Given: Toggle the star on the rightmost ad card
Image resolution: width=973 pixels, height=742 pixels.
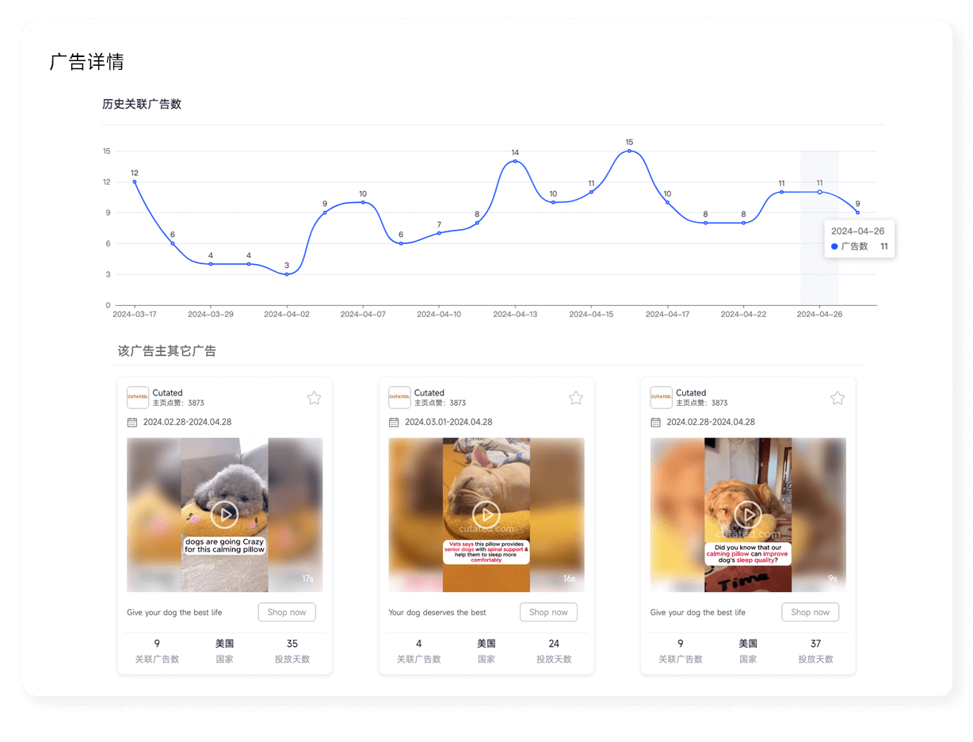Looking at the screenshot, I should pyautogui.click(x=838, y=398).
